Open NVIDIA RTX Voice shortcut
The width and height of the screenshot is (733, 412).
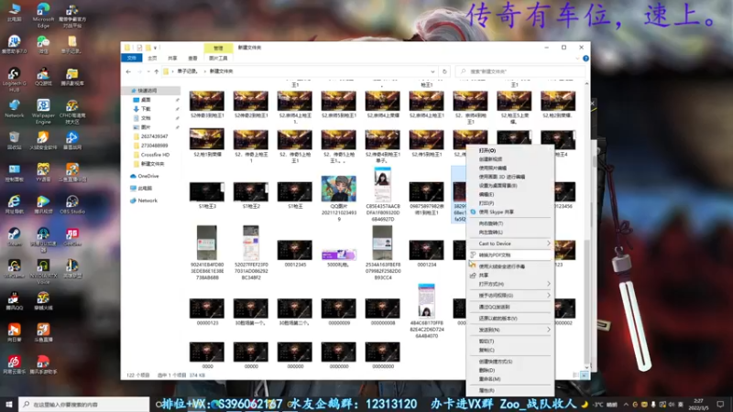[43, 271]
